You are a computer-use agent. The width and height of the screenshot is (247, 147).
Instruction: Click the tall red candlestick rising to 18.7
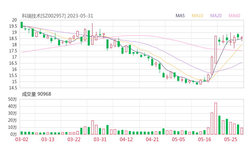coord(216,50)
